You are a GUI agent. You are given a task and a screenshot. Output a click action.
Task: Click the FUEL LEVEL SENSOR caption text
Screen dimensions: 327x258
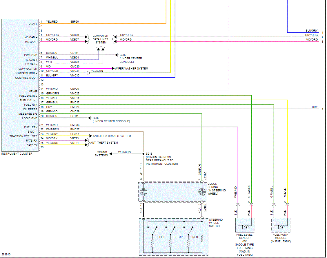[x=244, y=236]
